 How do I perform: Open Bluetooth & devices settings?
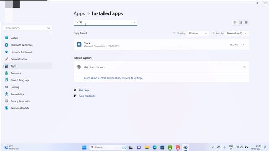pos(27,45)
